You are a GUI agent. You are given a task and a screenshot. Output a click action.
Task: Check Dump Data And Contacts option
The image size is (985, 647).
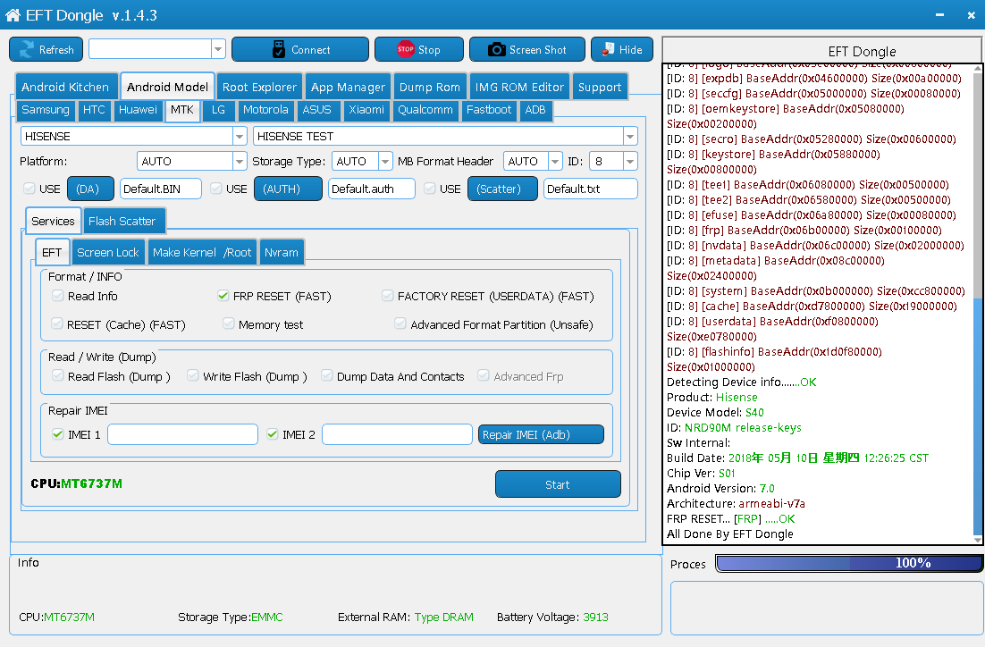(326, 375)
